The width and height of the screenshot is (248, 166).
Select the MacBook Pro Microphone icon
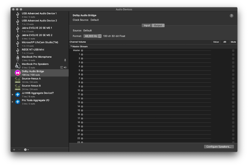pyautogui.click(x=18, y=59)
